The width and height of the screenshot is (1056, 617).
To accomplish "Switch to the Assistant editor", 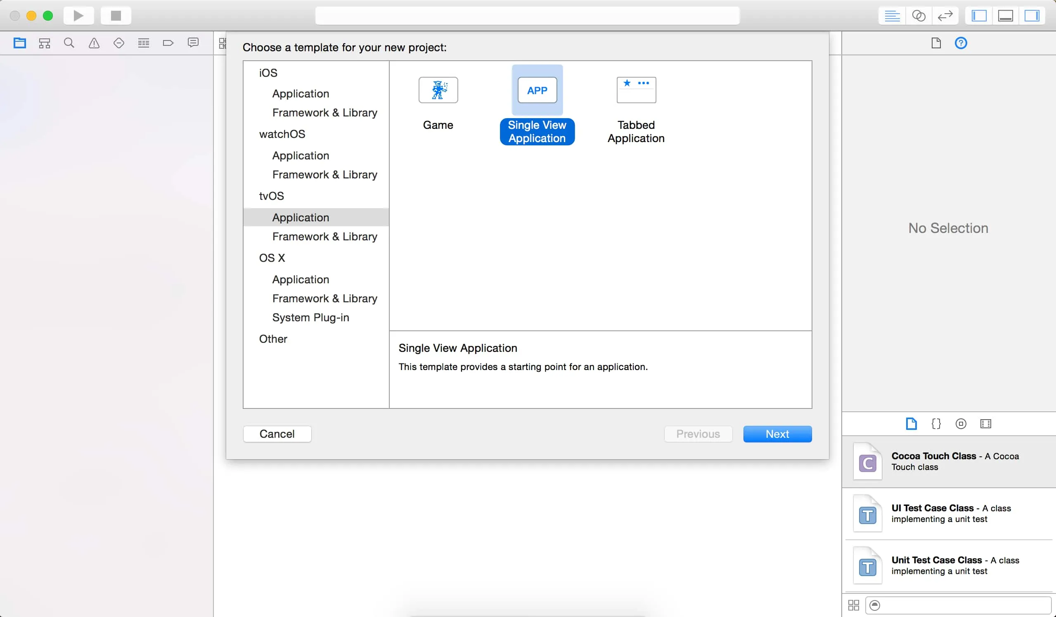I will [919, 16].
